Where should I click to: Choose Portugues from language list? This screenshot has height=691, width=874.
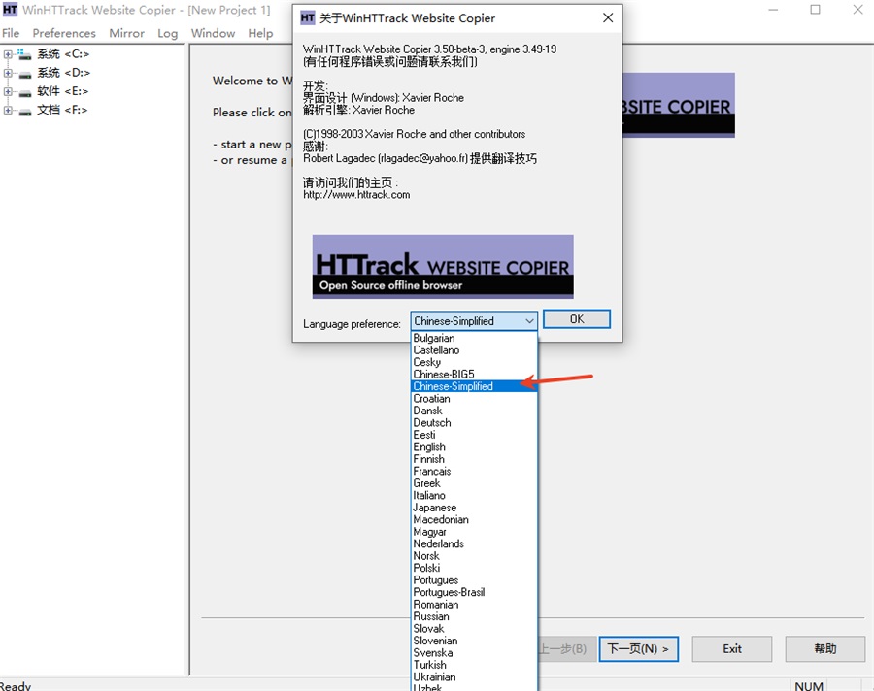pos(474,580)
